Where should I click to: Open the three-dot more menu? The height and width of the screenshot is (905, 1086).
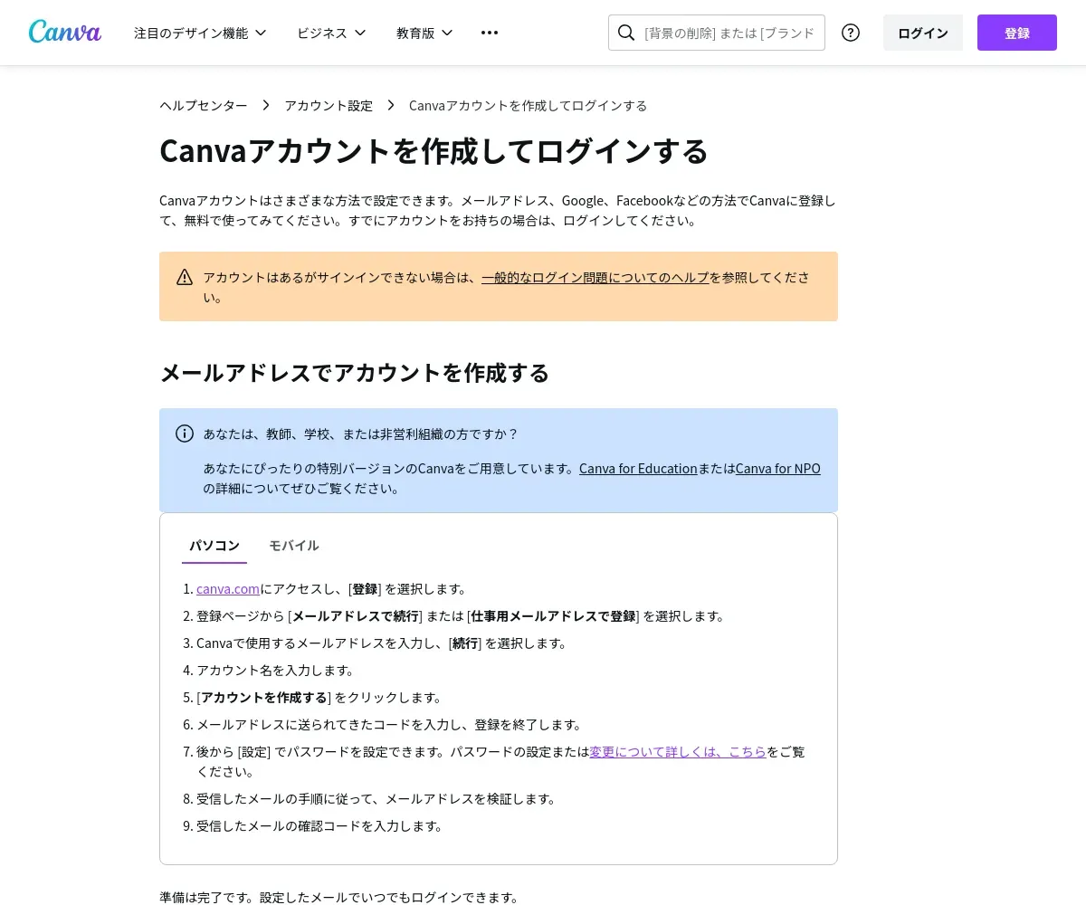tap(490, 33)
